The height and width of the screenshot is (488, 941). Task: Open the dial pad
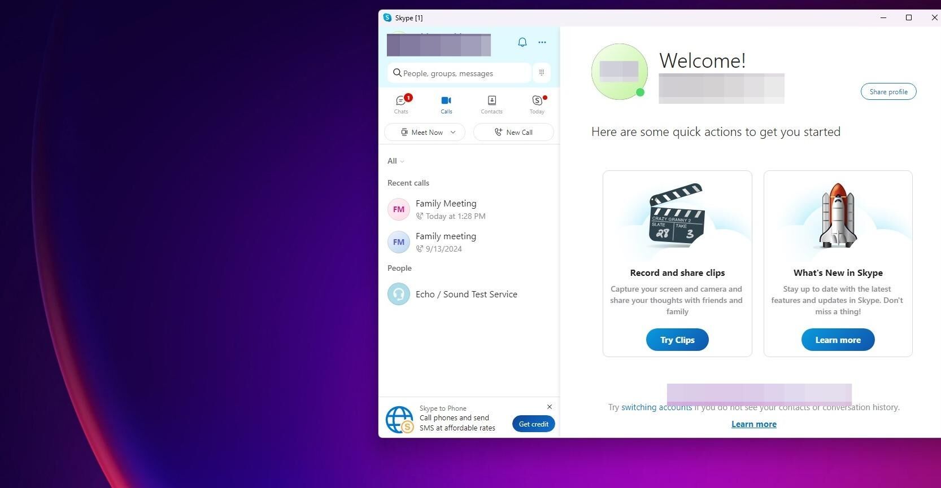tap(542, 73)
